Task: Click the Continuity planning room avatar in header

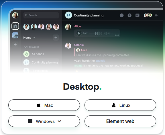Action: [x=68, y=15]
